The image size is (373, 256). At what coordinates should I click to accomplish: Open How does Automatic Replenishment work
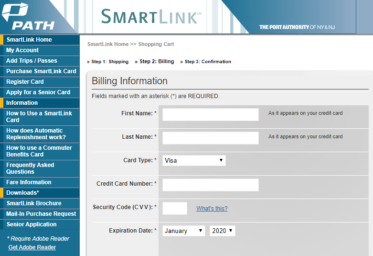pos(40,134)
